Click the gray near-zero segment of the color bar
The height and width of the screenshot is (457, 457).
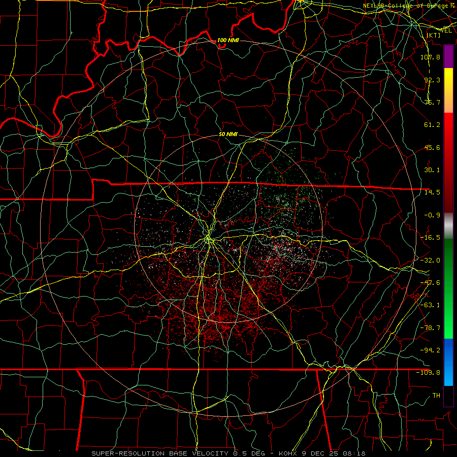pyautogui.click(x=448, y=226)
